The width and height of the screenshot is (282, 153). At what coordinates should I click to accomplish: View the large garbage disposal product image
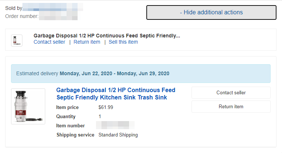coord(28,106)
